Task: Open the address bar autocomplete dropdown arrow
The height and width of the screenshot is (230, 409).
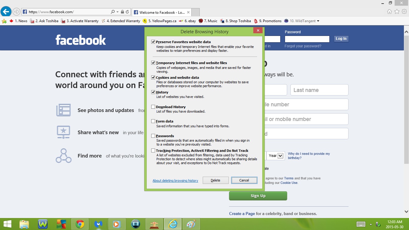Action: (x=117, y=12)
